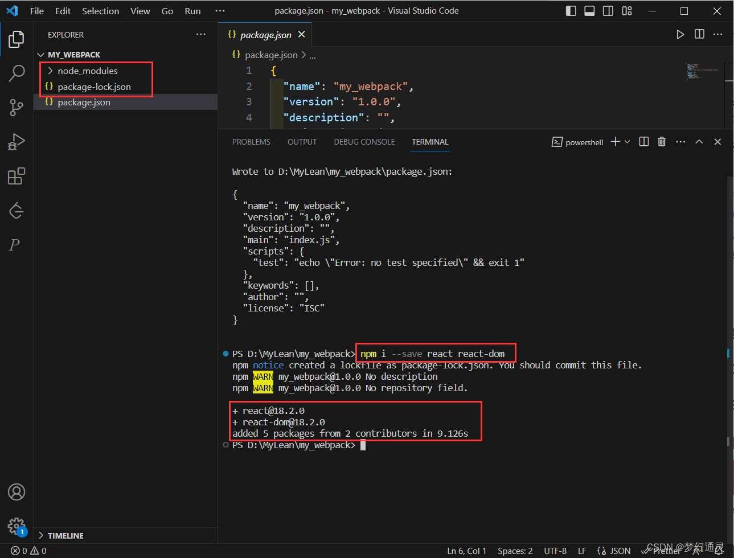The width and height of the screenshot is (734, 558).
Task: Switch to the OUTPUT panel tab
Action: point(302,142)
